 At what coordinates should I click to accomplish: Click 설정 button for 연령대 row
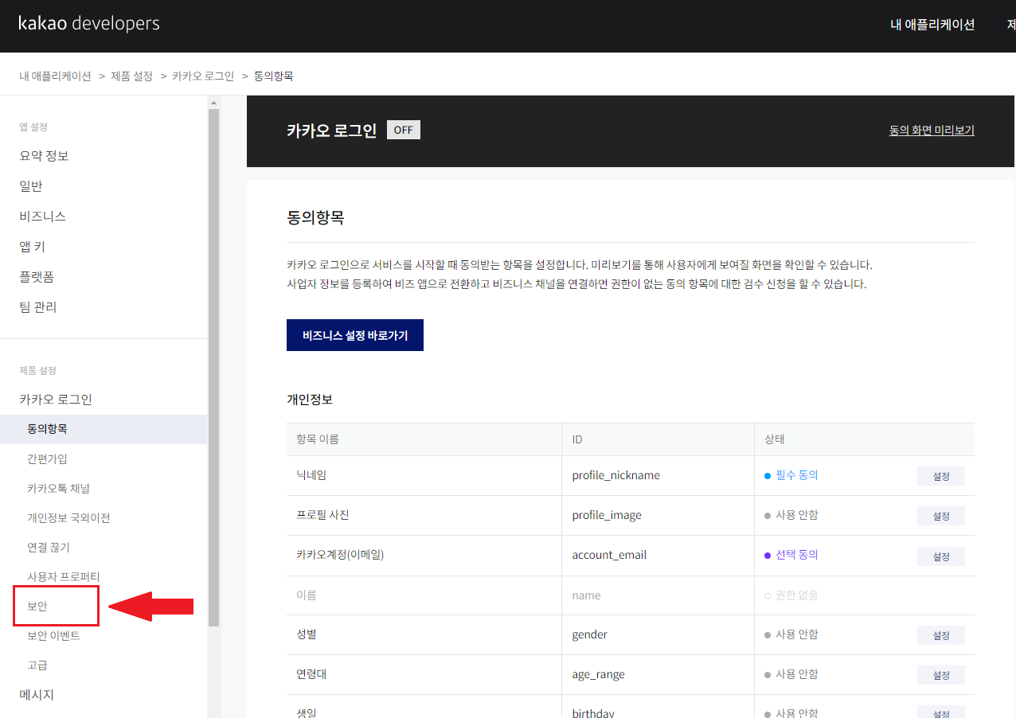pyautogui.click(x=941, y=675)
